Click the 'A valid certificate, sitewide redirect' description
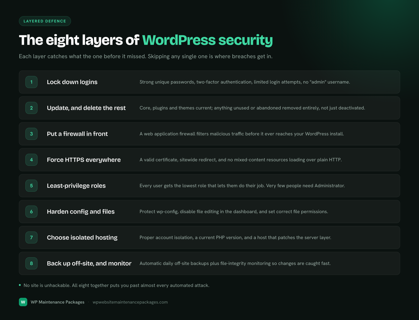This screenshot has height=320, width=419. 241,160
